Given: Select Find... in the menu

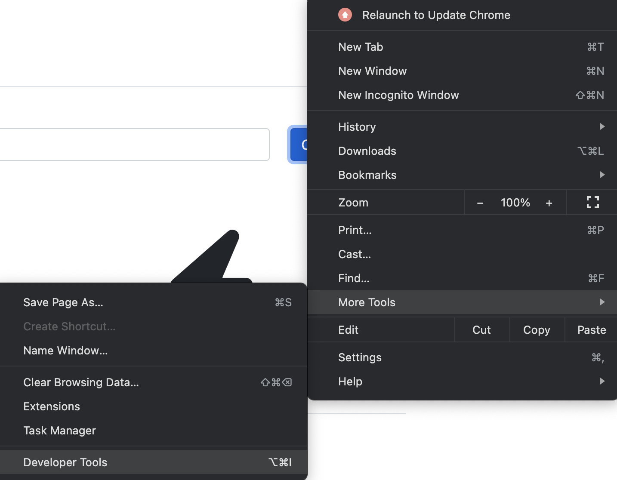Looking at the screenshot, I should coord(462,278).
